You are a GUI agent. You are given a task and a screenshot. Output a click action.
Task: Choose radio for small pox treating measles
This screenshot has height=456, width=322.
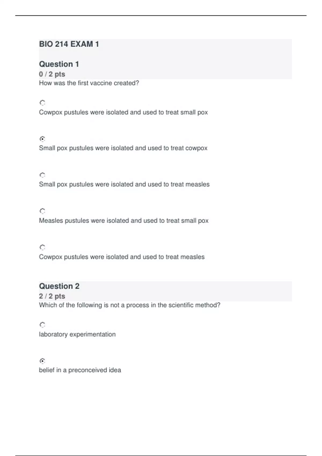[x=42, y=175]
